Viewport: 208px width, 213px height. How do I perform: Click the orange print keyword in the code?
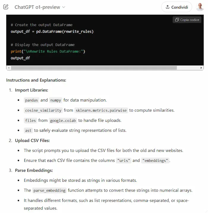coord(16,51)
